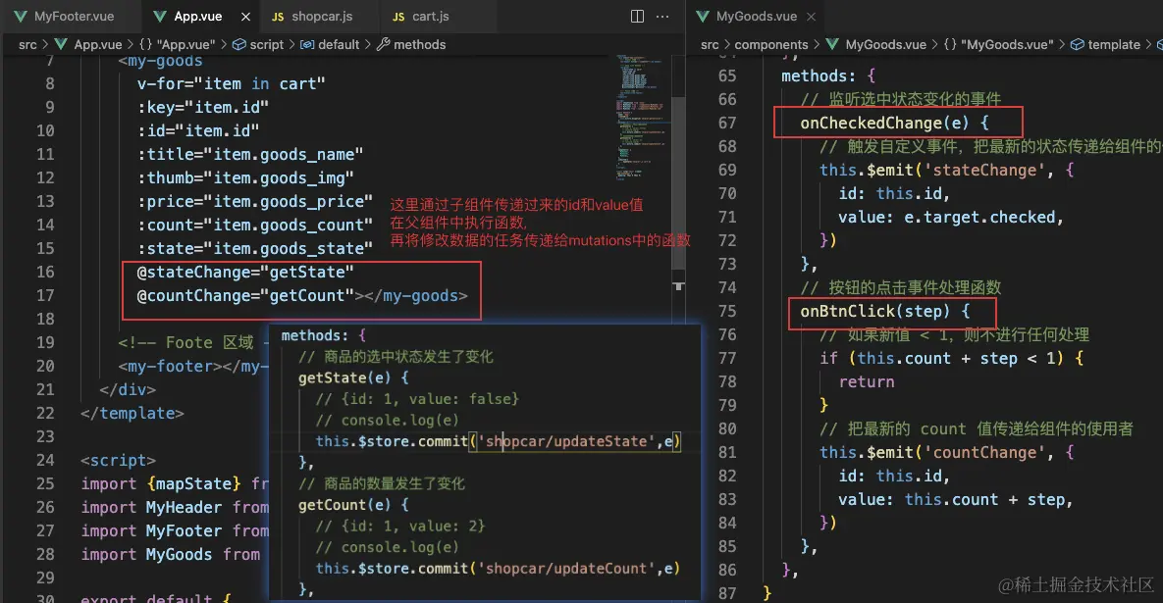
Task: Click the import MyHeader line
Action: 175,508
